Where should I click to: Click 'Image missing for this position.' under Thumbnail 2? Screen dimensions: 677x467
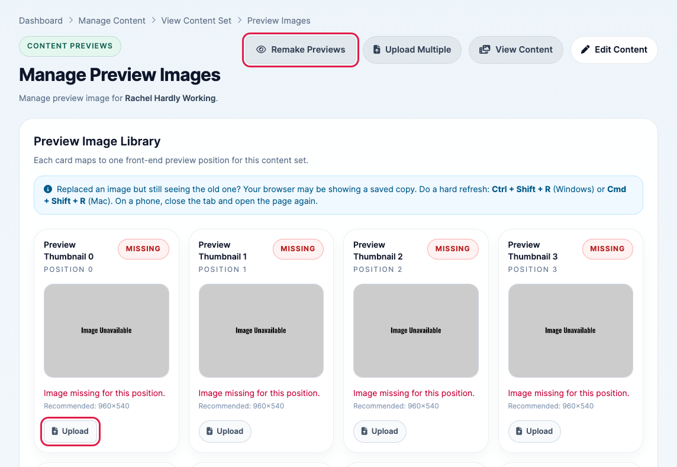click(414, 393)
